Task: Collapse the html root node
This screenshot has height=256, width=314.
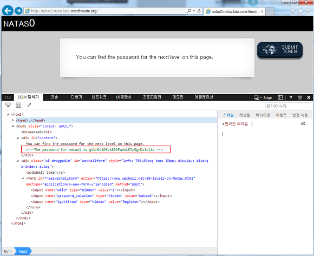Action: 8,115
